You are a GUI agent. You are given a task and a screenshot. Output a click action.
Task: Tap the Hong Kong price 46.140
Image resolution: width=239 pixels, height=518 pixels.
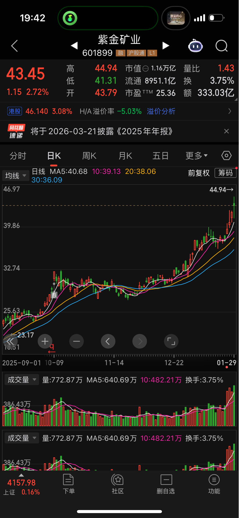37,111
